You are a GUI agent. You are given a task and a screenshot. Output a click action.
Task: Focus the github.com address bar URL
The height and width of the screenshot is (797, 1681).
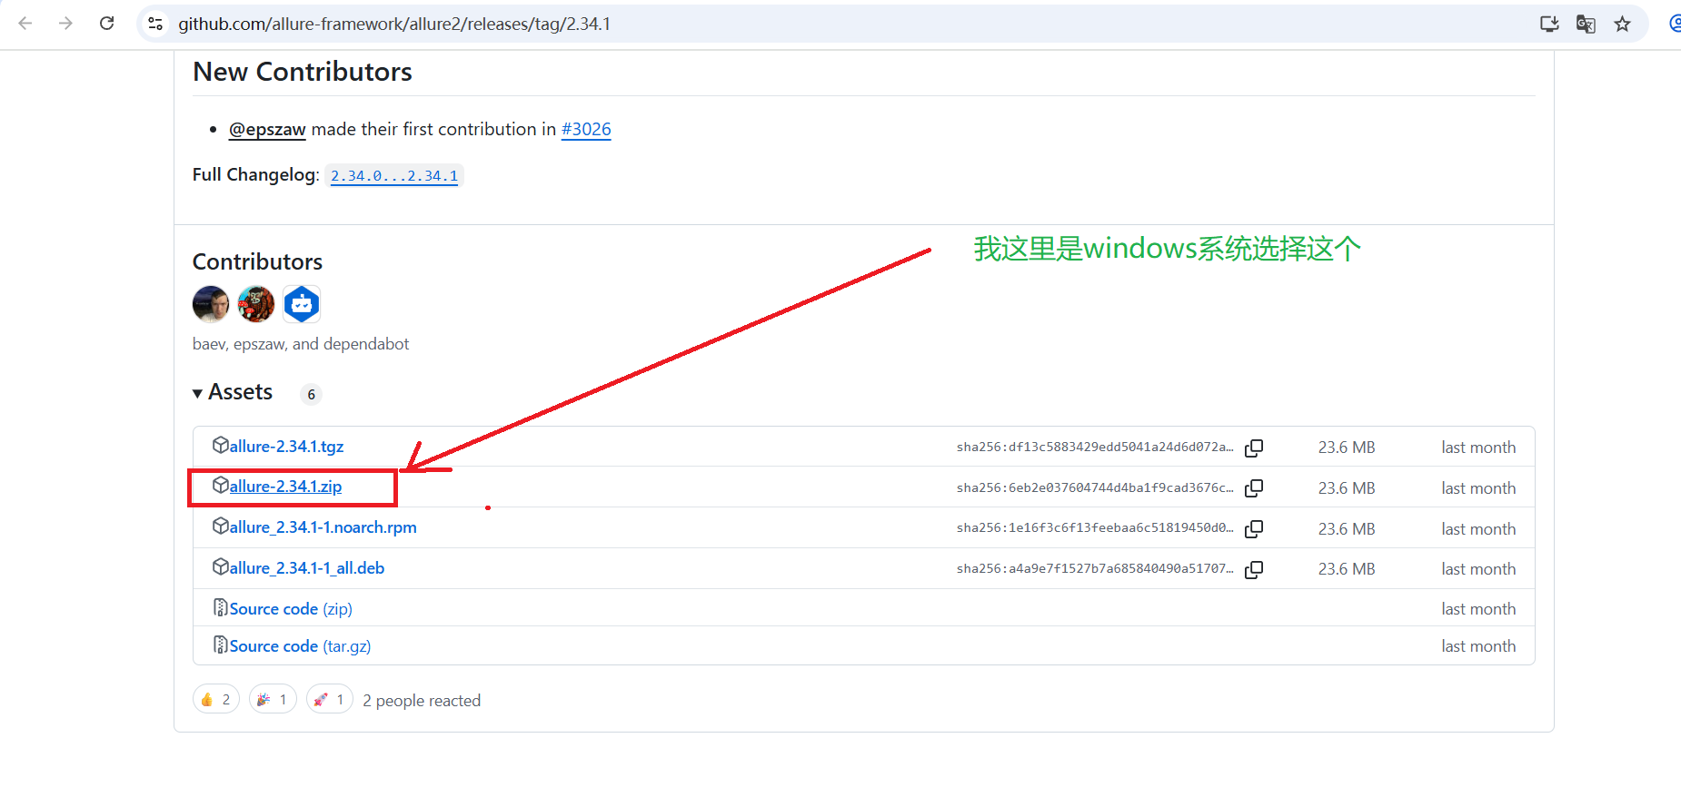[x=394, y=24]
